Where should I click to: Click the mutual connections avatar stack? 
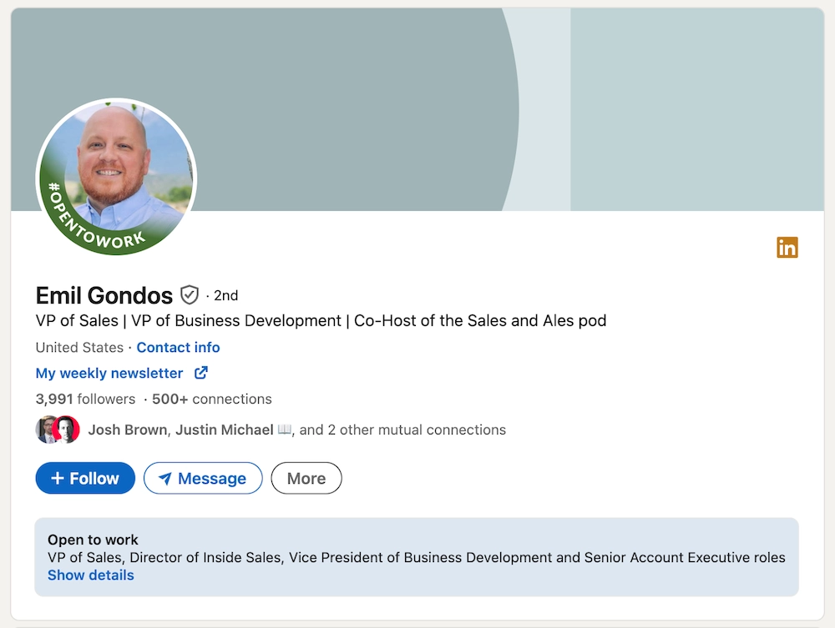point(57,430)
